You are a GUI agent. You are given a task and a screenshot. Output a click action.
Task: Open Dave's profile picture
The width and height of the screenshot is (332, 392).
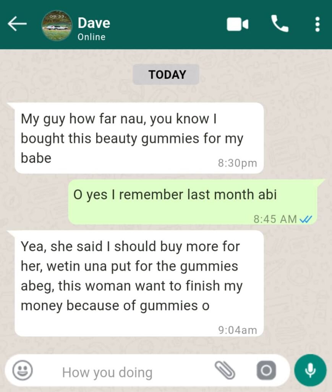coord(57,25)
